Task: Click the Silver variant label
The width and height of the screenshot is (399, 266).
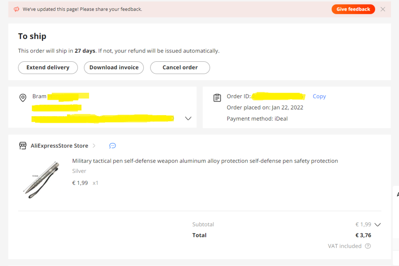Action: (79, 171)
